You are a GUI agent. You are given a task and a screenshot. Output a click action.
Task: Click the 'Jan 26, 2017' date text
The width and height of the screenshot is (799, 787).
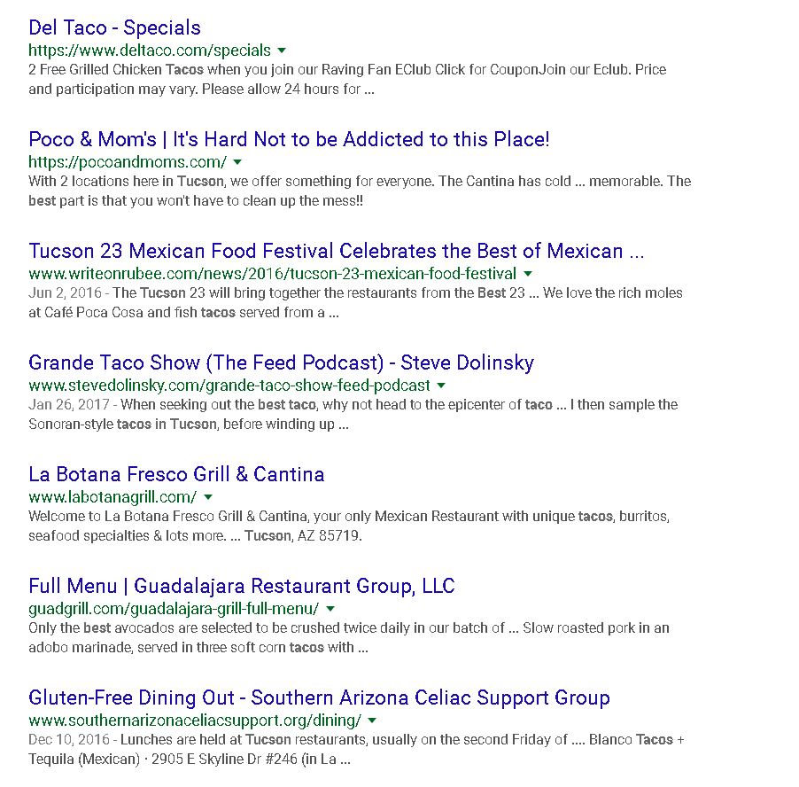coord(69,405)
